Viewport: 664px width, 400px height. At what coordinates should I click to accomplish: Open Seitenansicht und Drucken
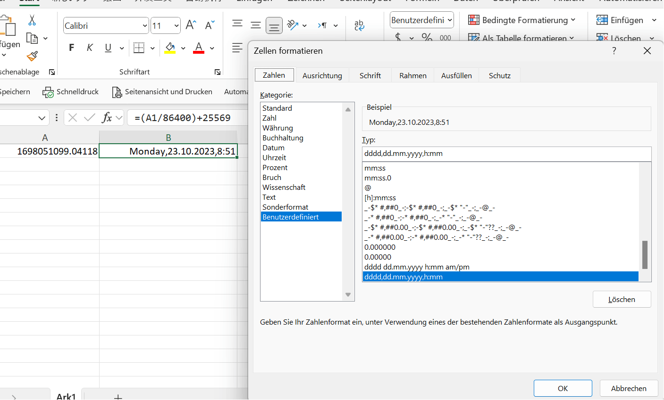click(x=162, y=92)
